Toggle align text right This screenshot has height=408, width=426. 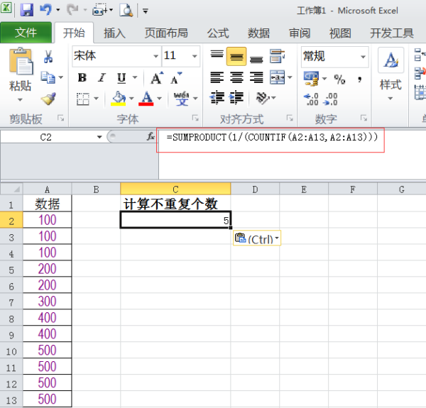tap(256, 77)
